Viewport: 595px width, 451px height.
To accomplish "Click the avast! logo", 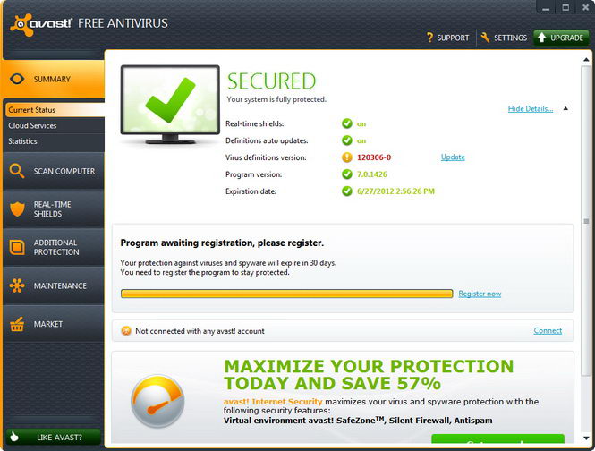I will tap(40, 25).
